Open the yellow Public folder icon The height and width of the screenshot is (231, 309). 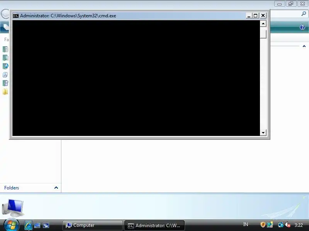[5, 92]
